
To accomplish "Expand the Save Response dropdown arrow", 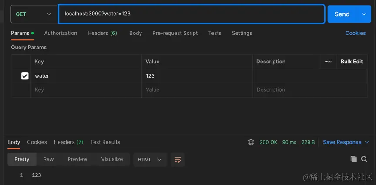I will coord(367,142).
